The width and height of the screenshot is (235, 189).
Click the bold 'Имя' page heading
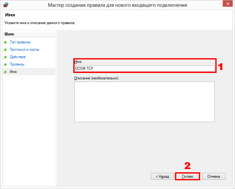(10, 15)
